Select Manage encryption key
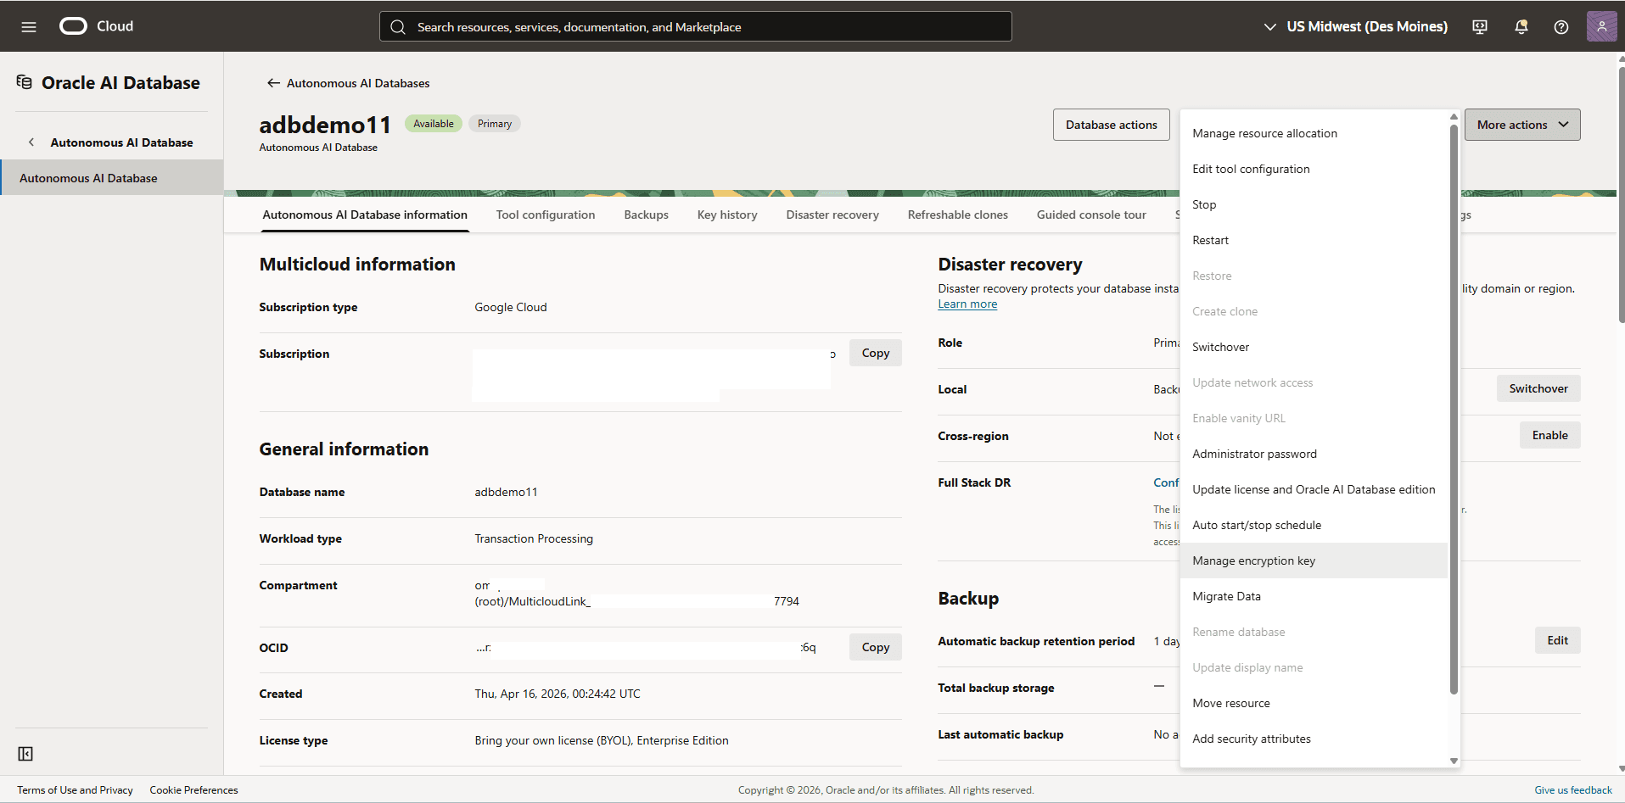 pyautogui.click(x=1314, y=560)
